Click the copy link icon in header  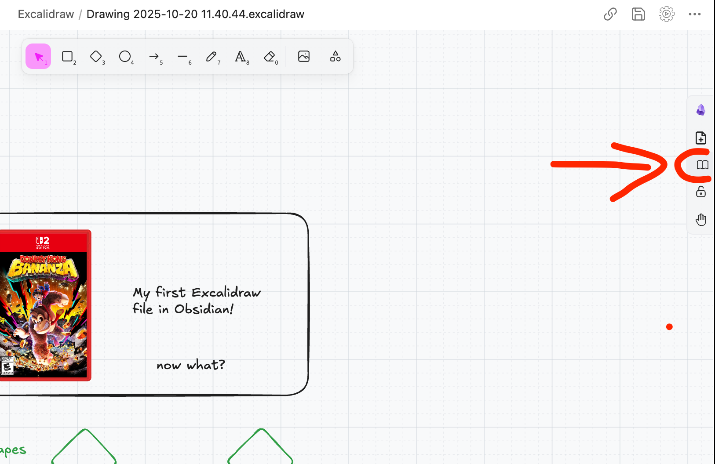[610, 14]
